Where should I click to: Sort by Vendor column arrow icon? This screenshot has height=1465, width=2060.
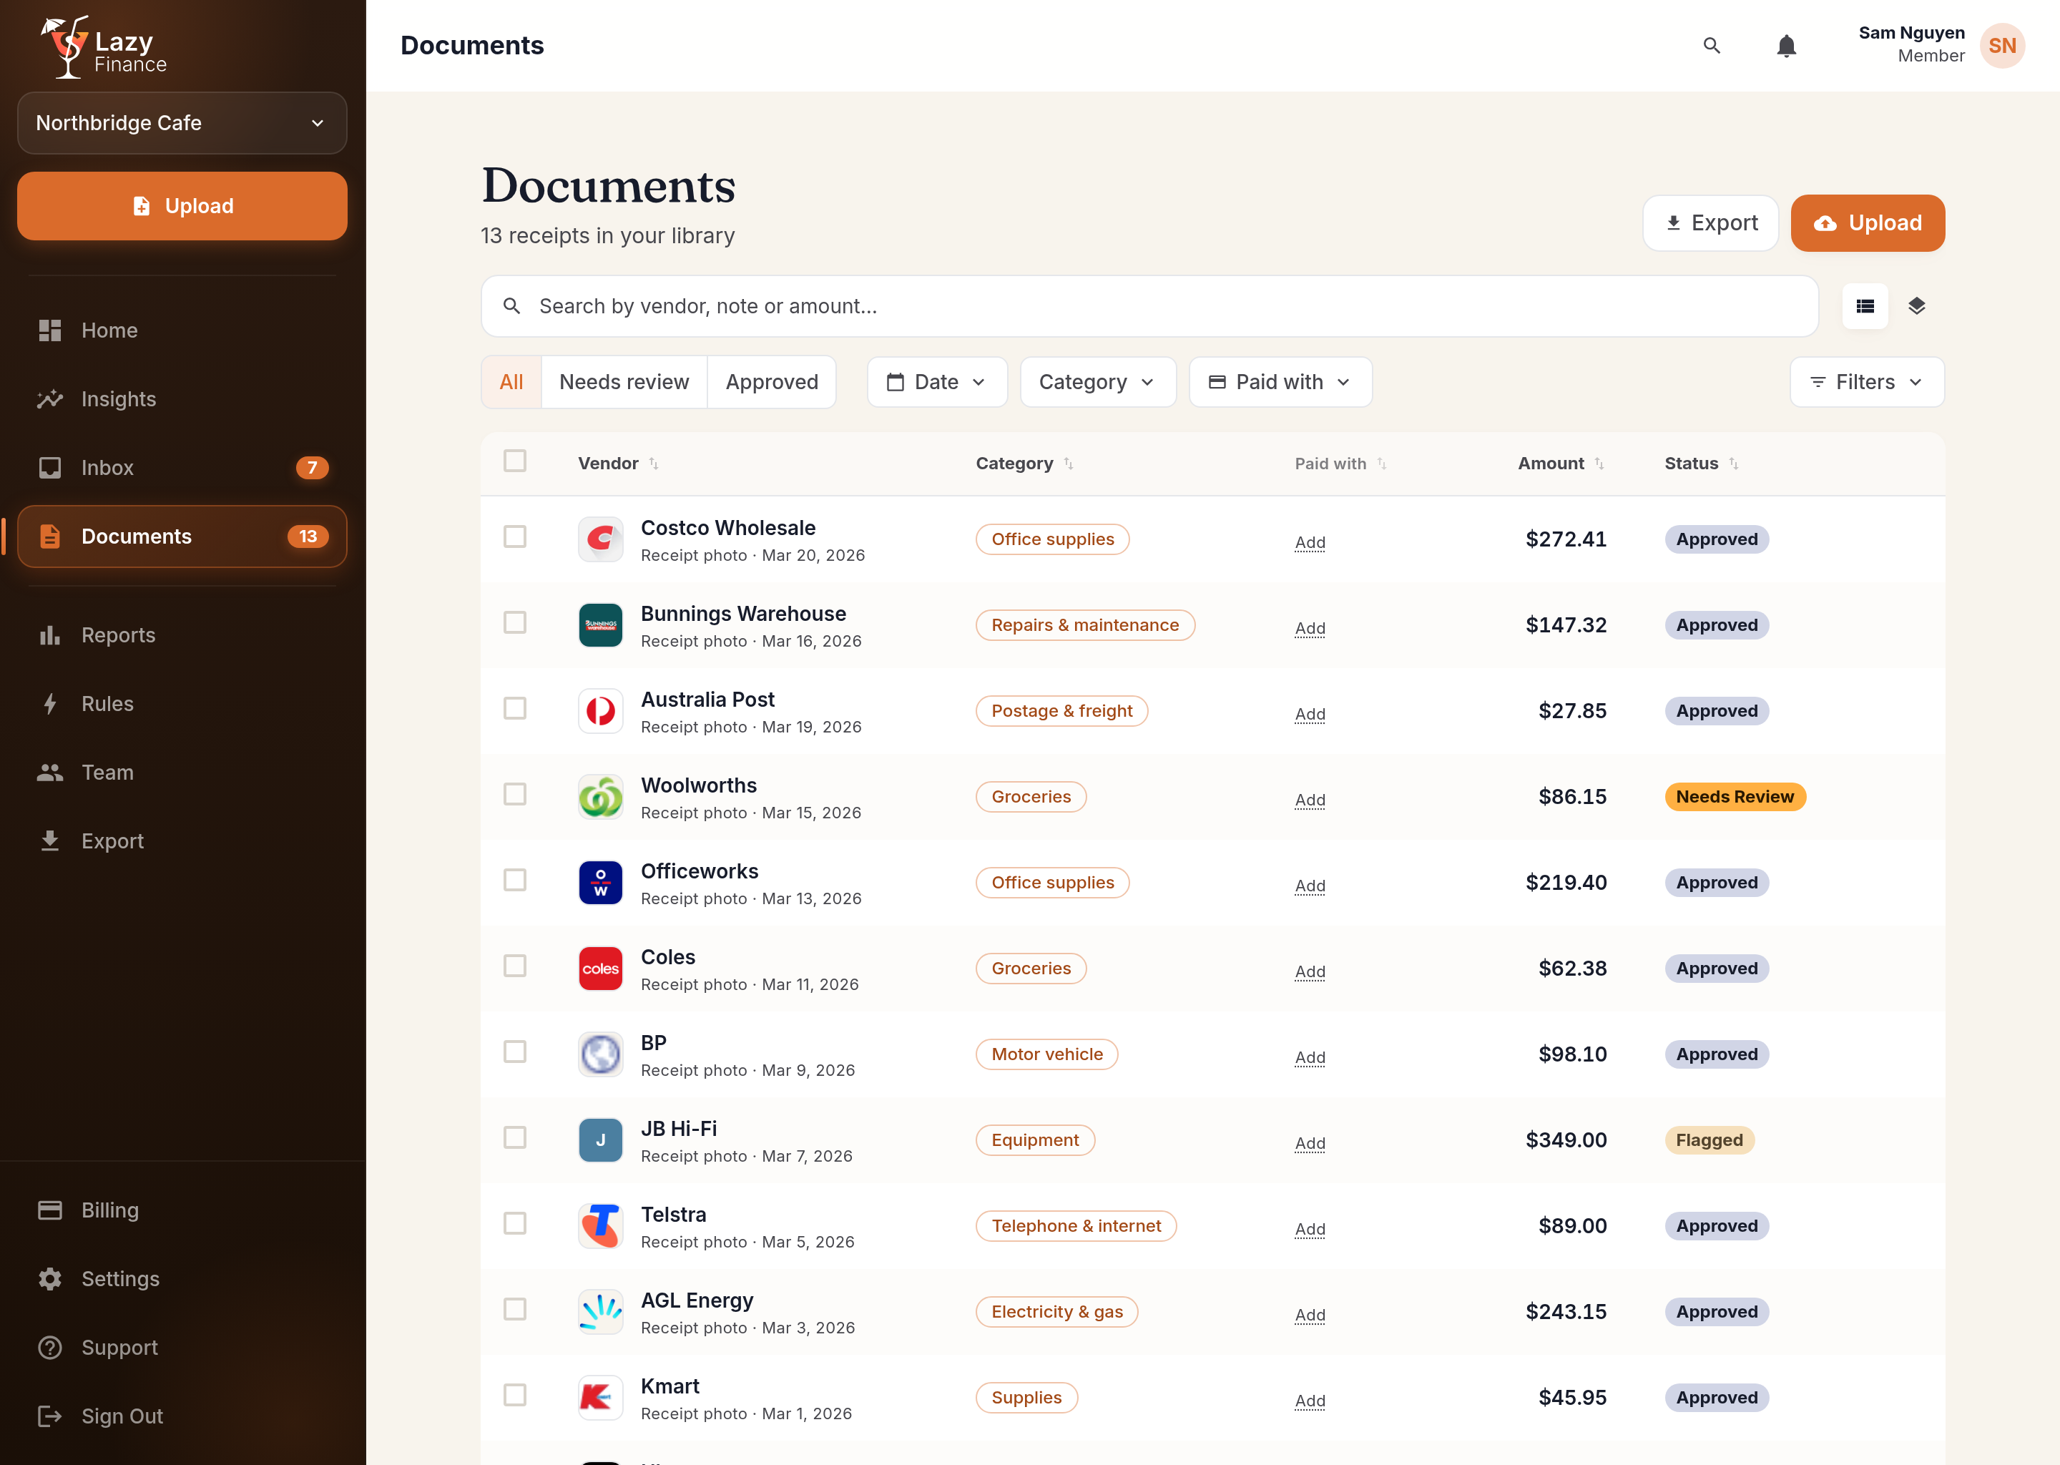[x=654, y=464]
